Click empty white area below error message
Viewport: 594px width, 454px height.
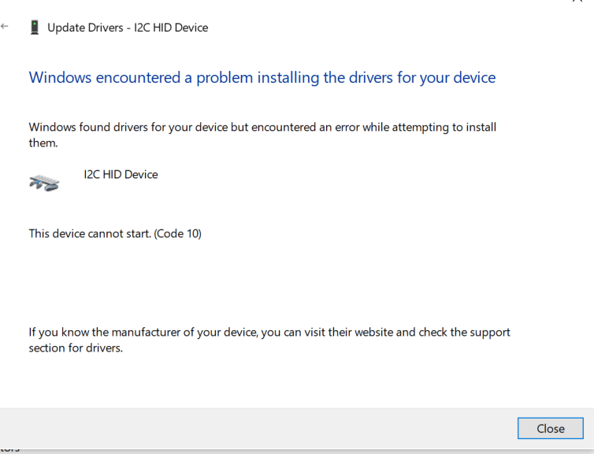click(276, 280)
